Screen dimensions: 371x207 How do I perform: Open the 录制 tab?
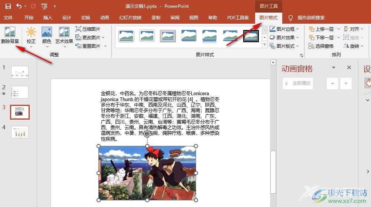(156, 18)
